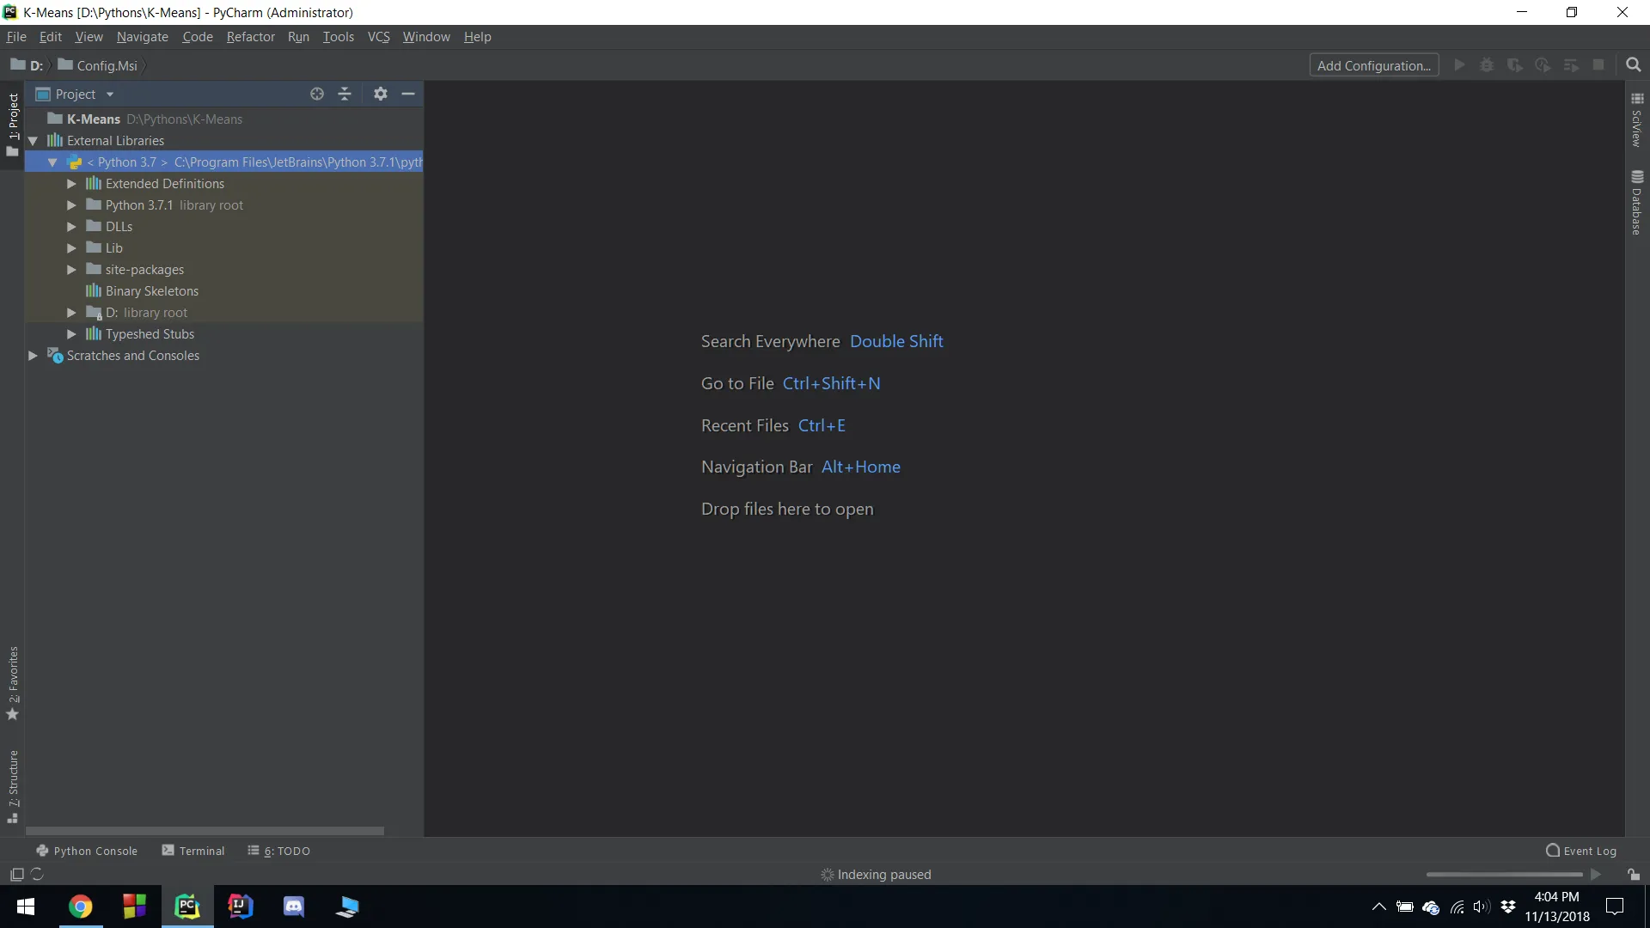Click the Project panel horizontal scrollbar
Screen dimensions: 1650x928
[x=205, y=831]
